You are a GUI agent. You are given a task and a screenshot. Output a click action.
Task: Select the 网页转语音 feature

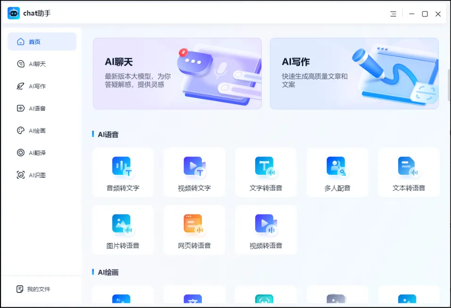194,230
